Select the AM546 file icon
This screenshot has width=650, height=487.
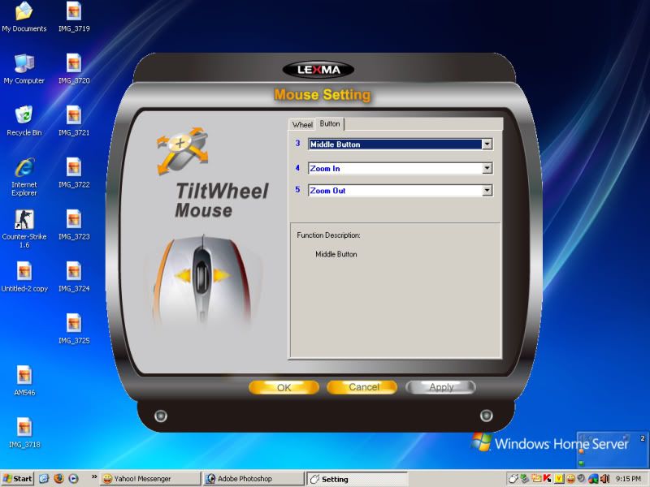coord(24,375)
